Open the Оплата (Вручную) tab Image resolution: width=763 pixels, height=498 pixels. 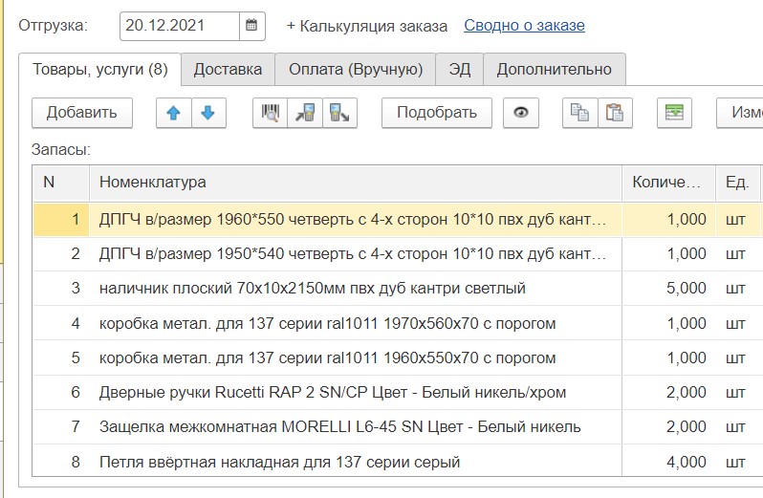(x=356, y=69)
